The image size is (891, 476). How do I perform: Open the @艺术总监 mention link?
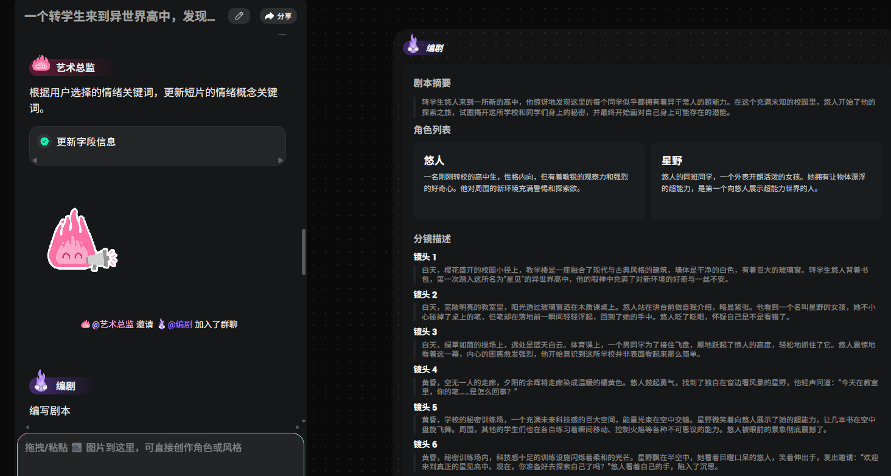[x=112, y=325]
